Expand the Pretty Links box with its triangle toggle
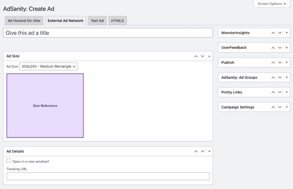This screenshot has height=189, width=293. coord(286,92)
